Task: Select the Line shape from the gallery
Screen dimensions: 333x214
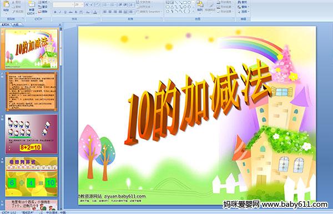Action: (176, 3)
